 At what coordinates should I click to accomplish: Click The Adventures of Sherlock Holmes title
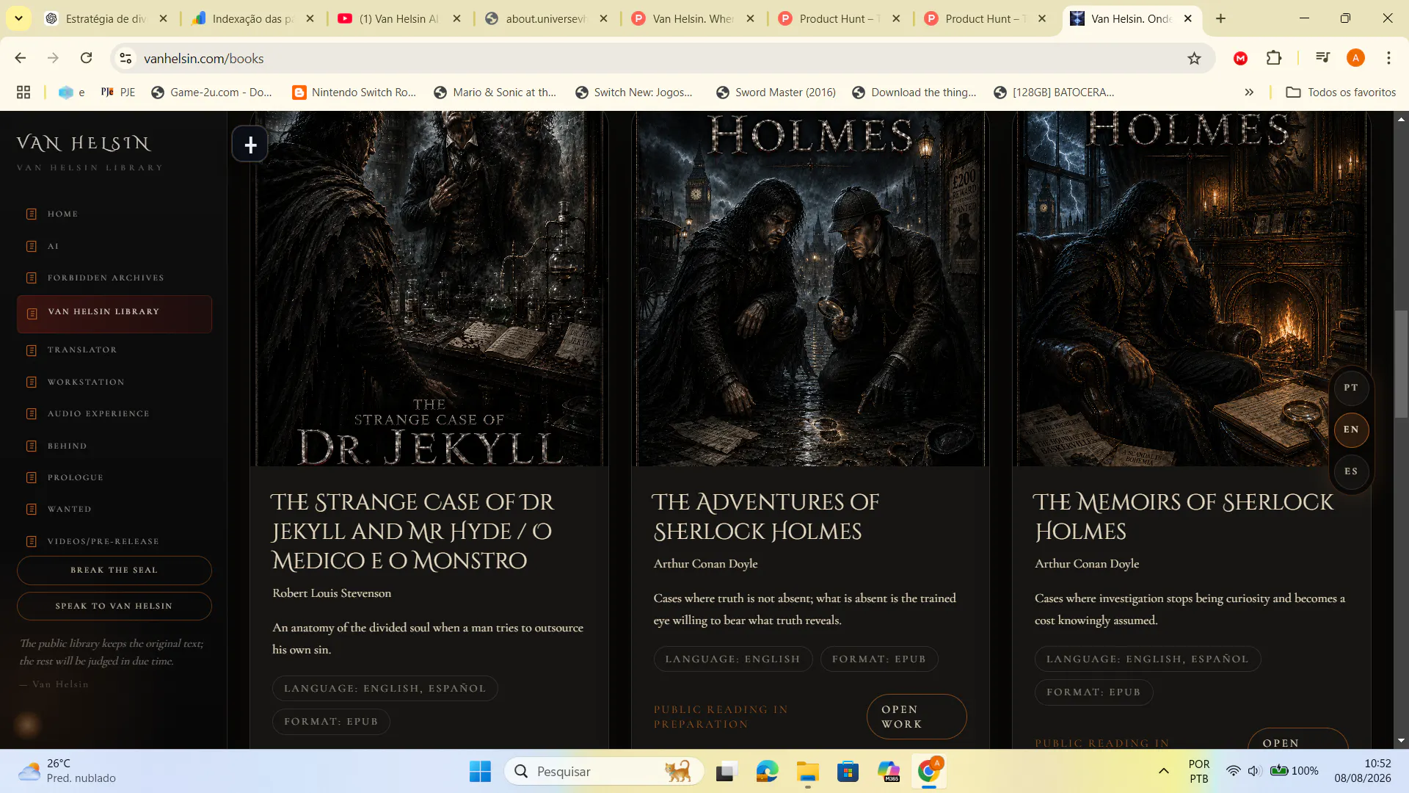(766, 517)
